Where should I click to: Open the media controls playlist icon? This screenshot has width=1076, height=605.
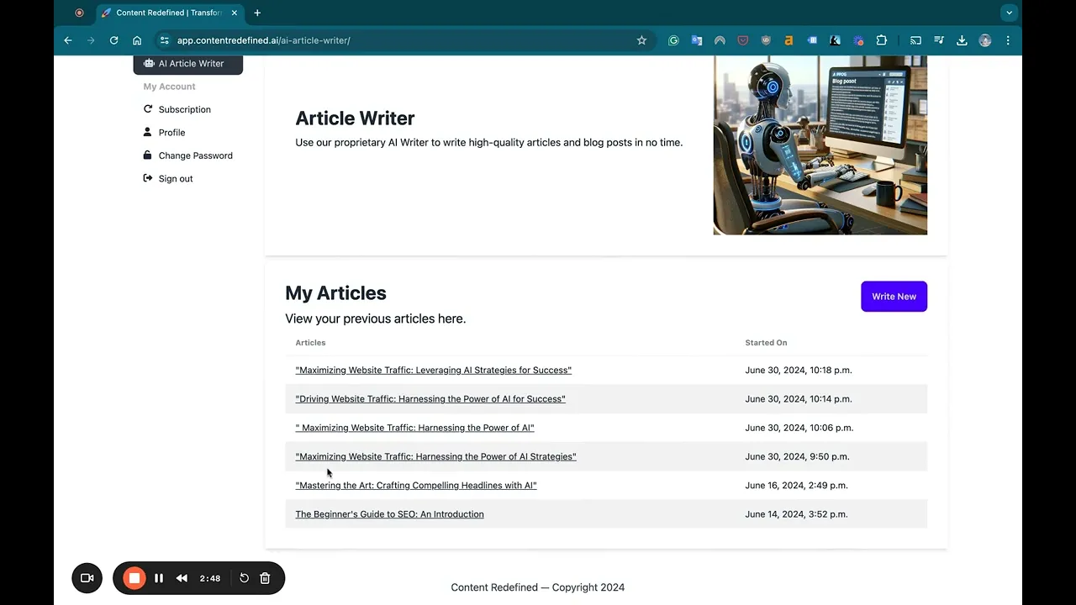click(x=939, y=40)
